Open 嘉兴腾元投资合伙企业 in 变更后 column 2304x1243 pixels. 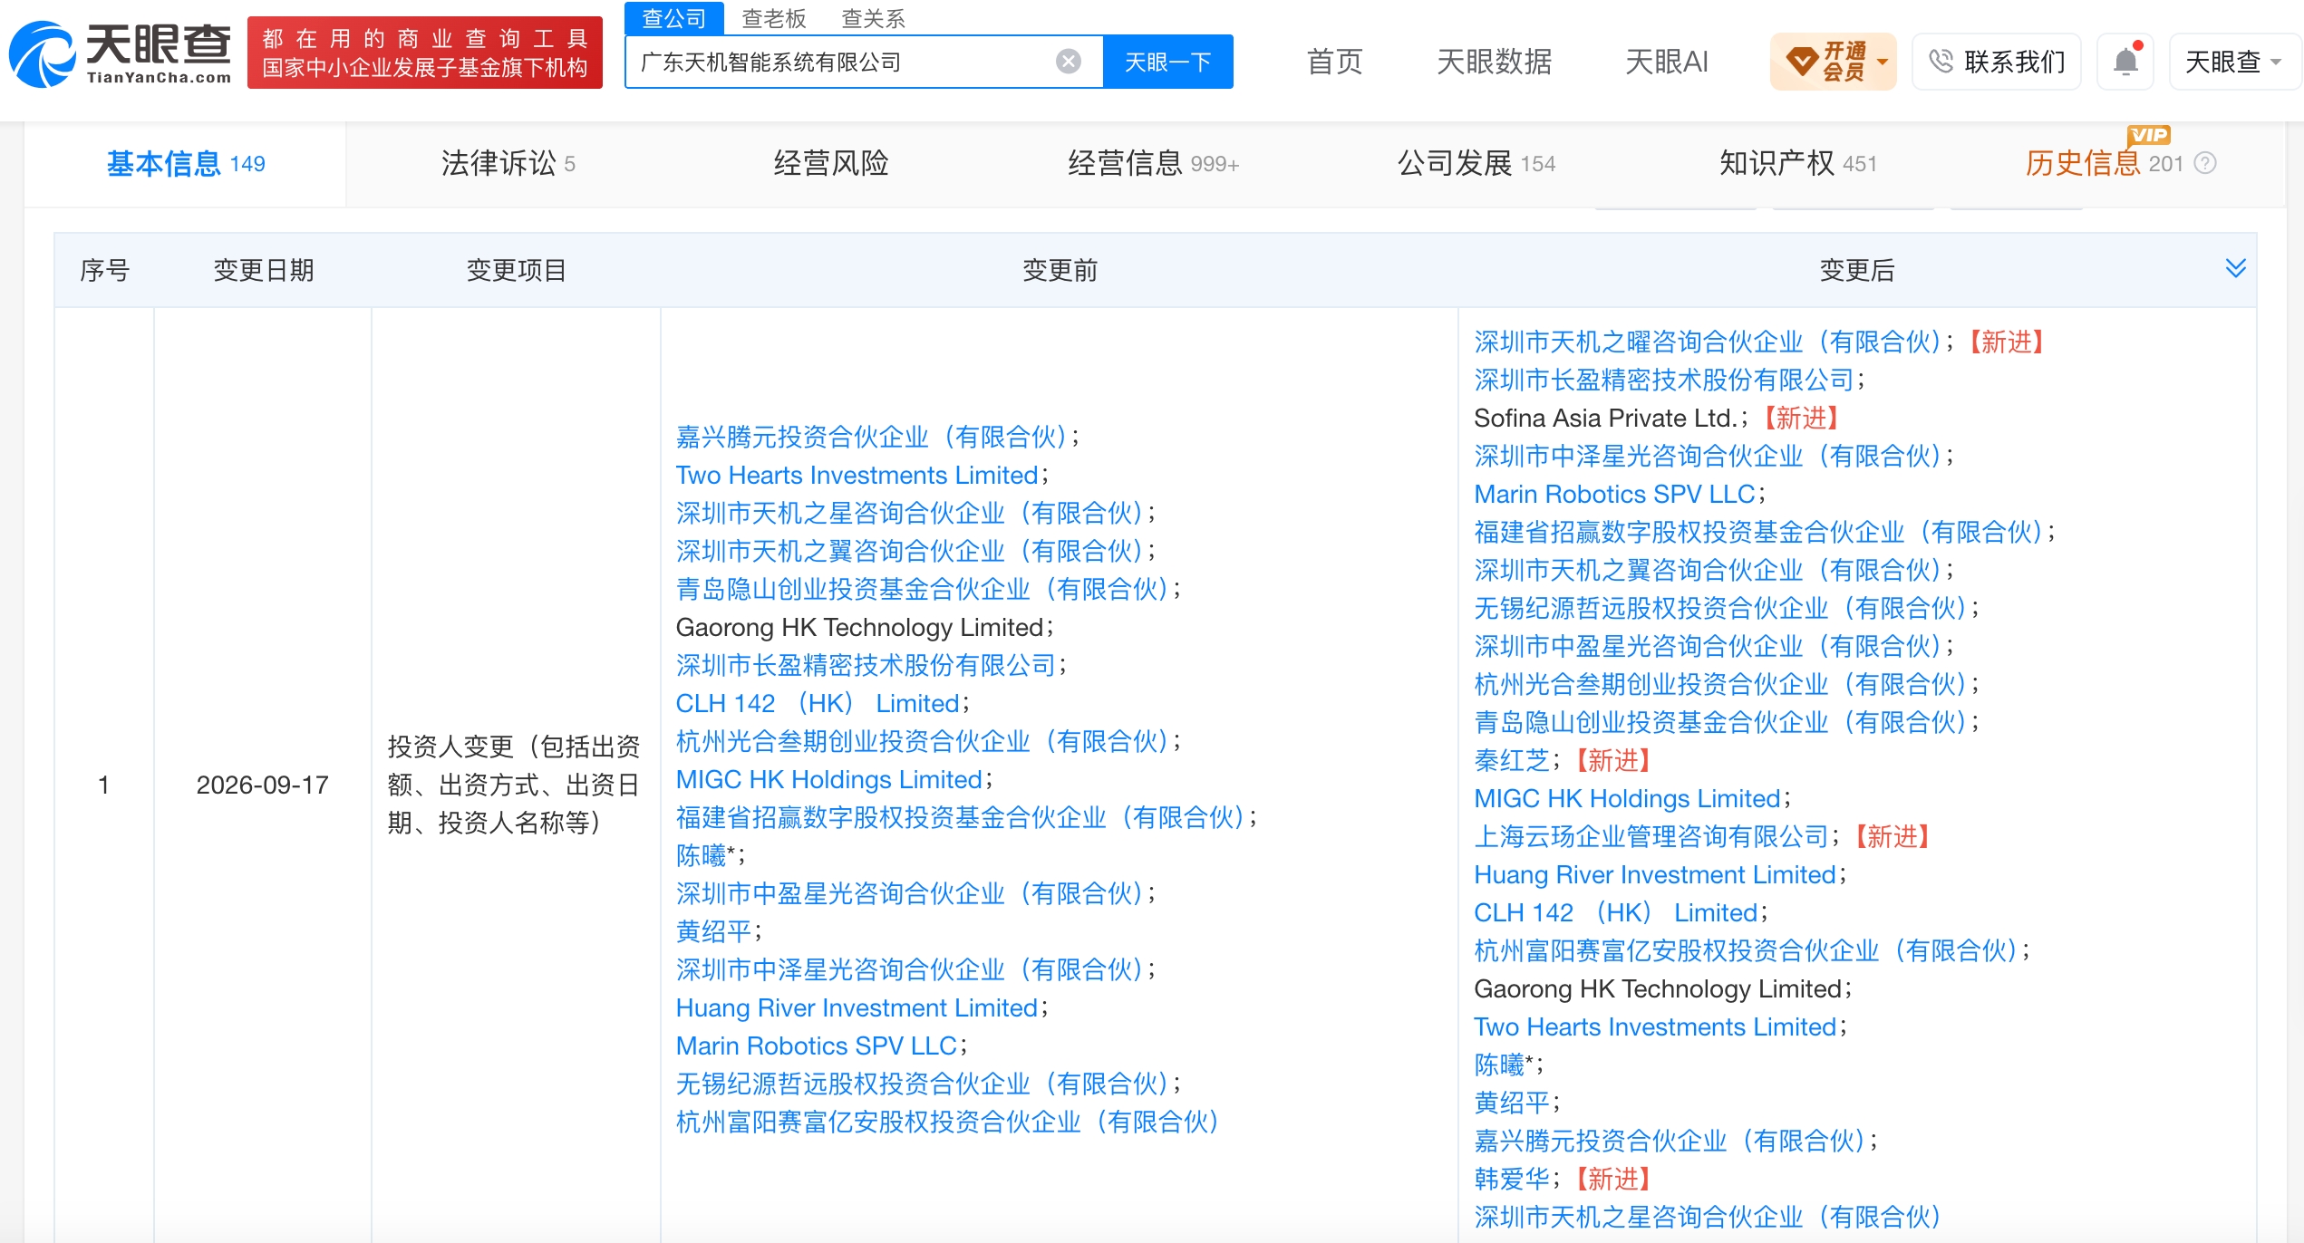click(1670, 1142)
